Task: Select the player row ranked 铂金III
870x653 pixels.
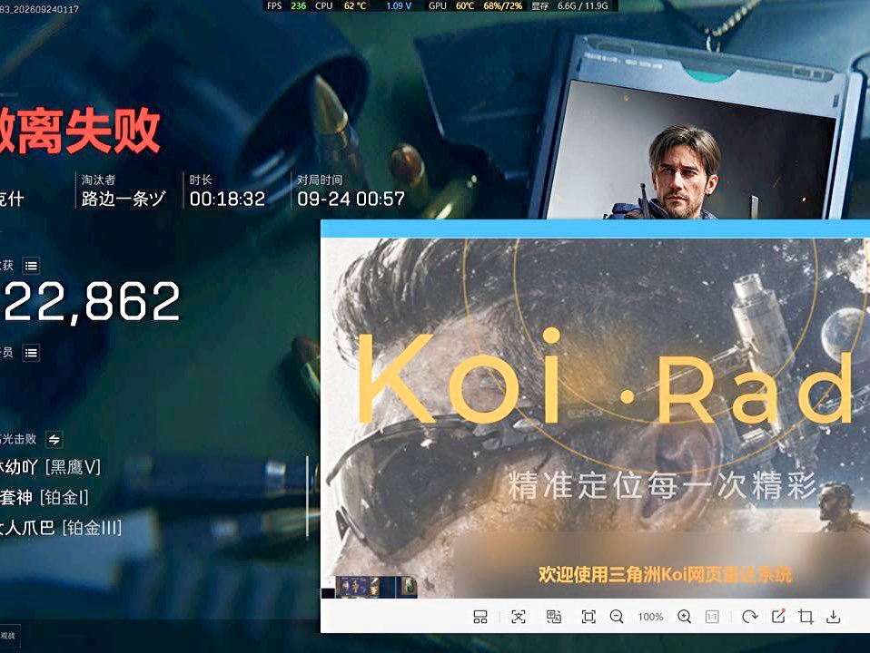Action: coord(61,528)
